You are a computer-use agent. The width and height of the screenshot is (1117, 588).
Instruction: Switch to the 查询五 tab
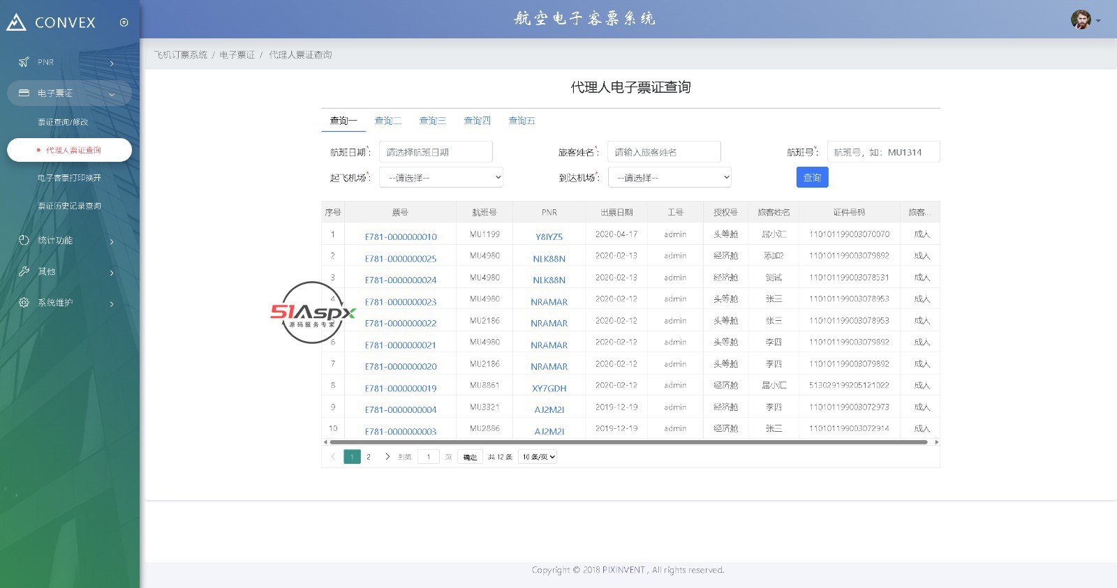point(522,121)
